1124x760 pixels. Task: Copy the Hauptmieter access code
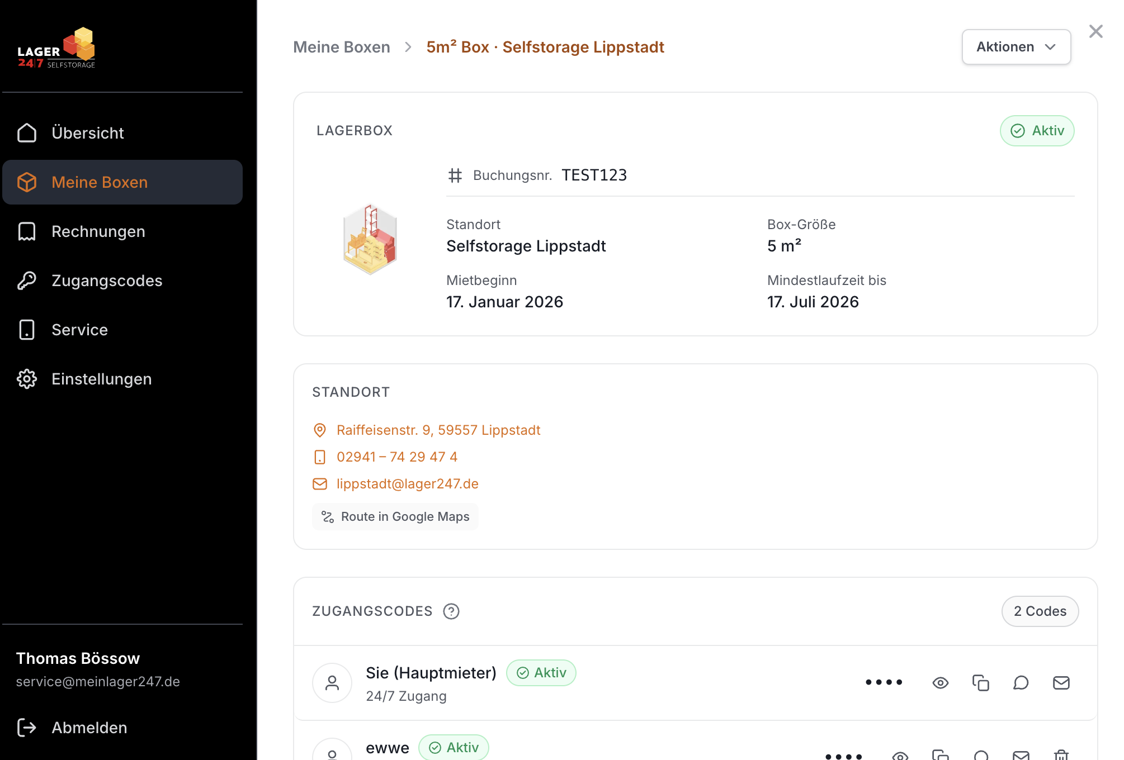pos(980,683)
